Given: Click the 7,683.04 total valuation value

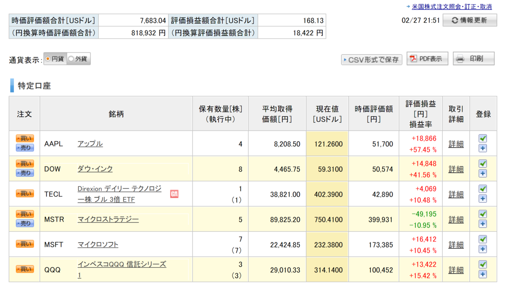Looking at the screenshot, I should coord(153,20).
